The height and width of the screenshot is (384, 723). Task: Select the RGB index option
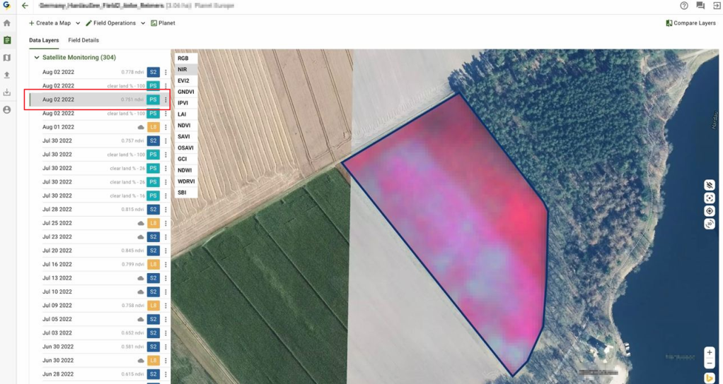coord(183,58)
